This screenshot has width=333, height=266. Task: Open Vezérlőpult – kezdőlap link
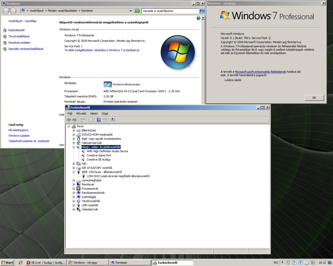coord(22,21)
